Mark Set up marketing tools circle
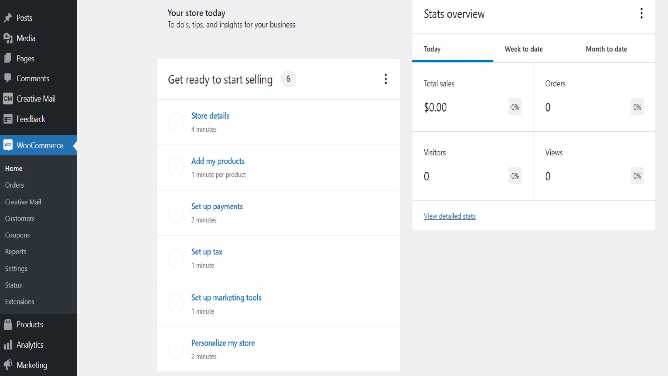 click(176, 304)
